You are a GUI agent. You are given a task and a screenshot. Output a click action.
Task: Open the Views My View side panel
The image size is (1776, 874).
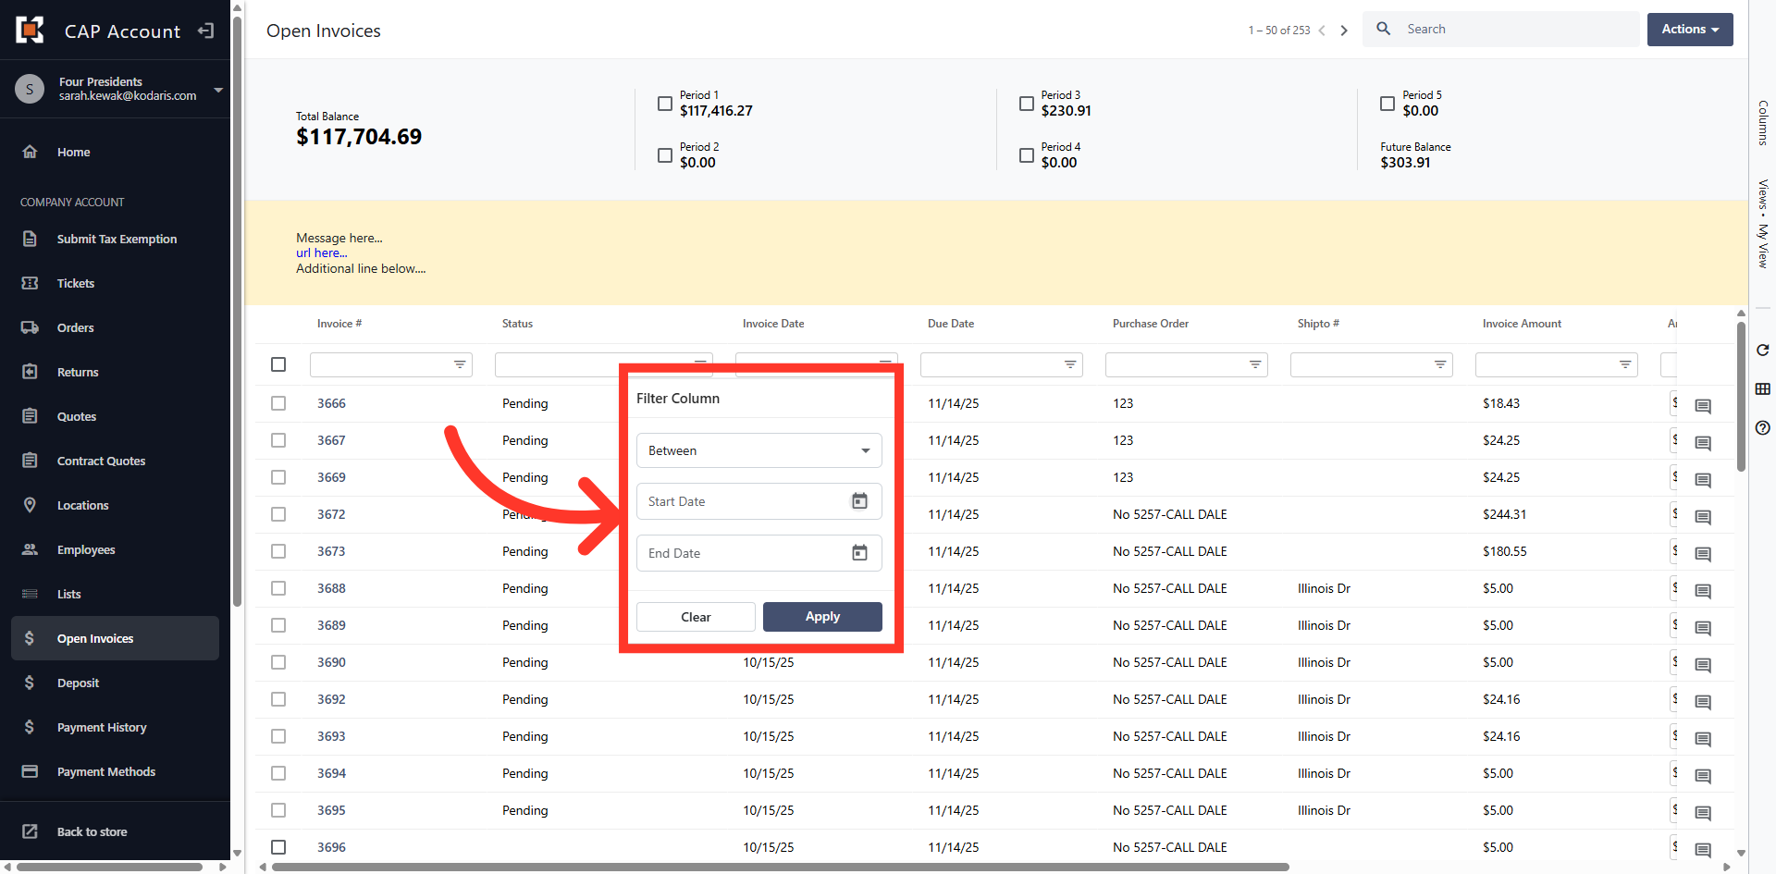point(1763,224)
